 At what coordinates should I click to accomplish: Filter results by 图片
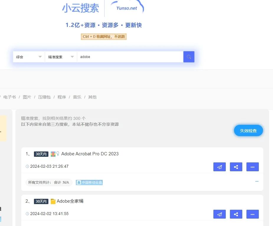[27, 97]
